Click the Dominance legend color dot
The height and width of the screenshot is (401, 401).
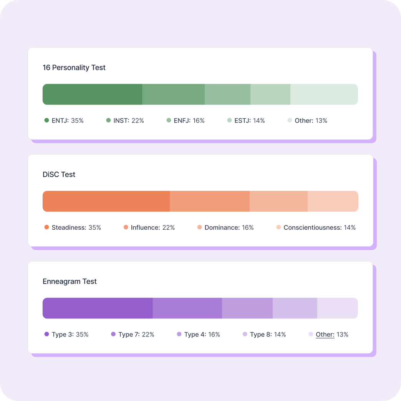pos(199,227)
